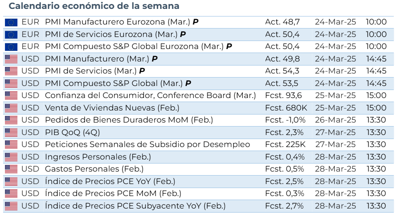Click the bold P marker after PMI Manufacturero Eurozona
The width and height of the screenshot is (396, 213).
pos(195,22)
